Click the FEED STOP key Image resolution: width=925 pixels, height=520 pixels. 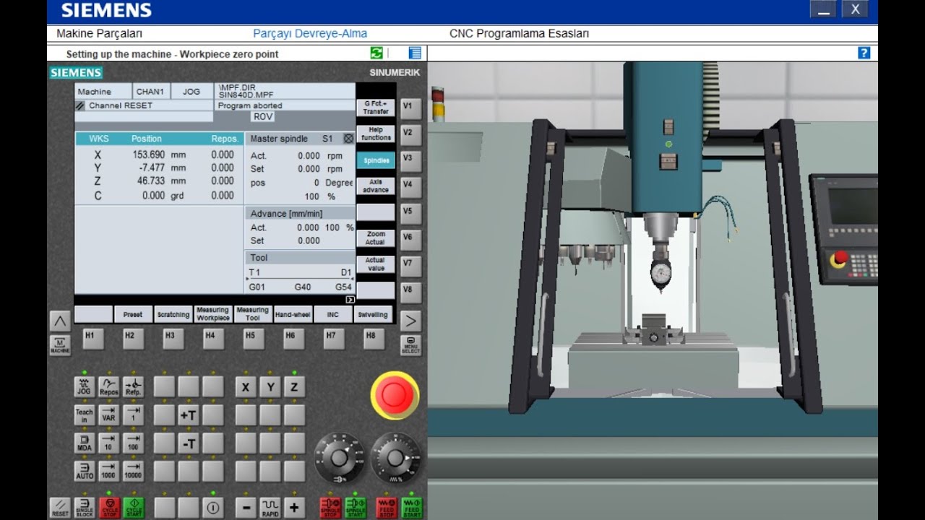(x=387, y=507)
